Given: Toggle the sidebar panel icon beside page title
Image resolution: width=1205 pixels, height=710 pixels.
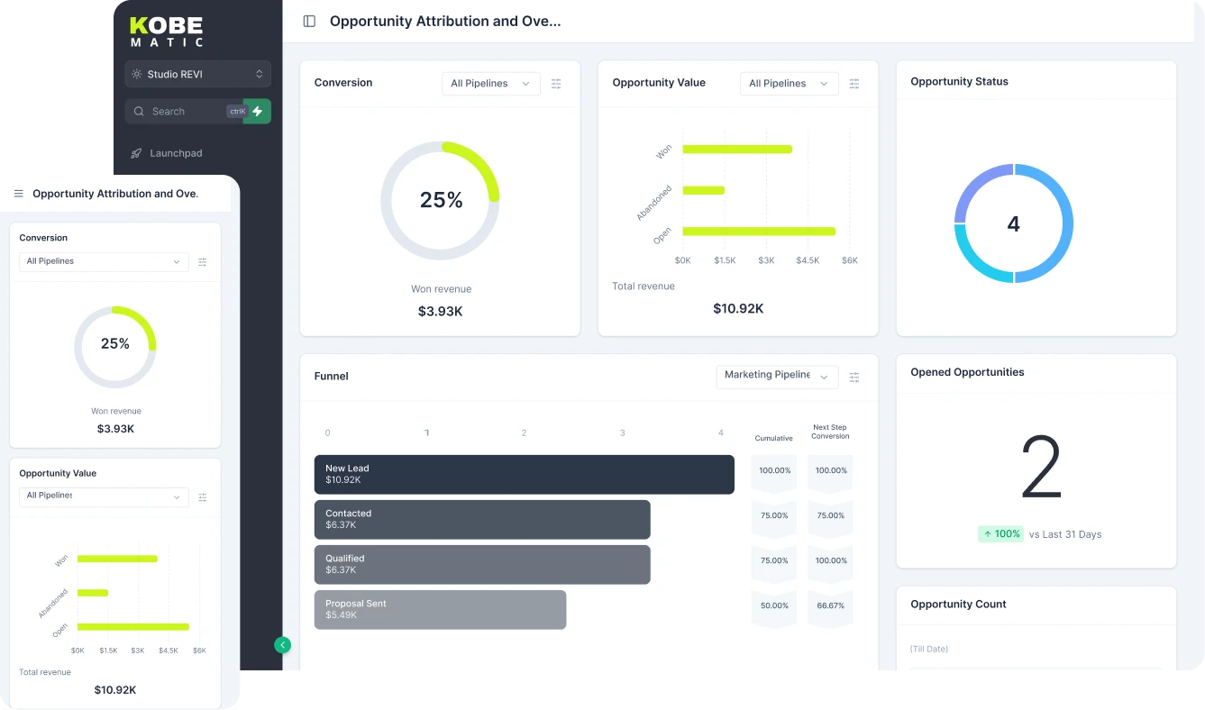Looking at the screenshot, I should (x=309, y=22).
